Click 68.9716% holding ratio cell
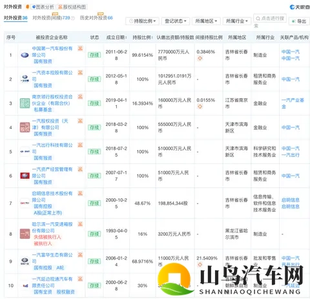Viewport: 310px width, 299px height. pyautogui.click(x=142, y=262)
